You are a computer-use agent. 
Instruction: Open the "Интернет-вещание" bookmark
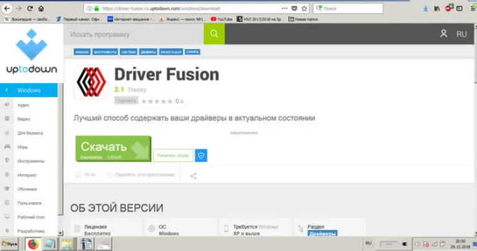(131, 19)
